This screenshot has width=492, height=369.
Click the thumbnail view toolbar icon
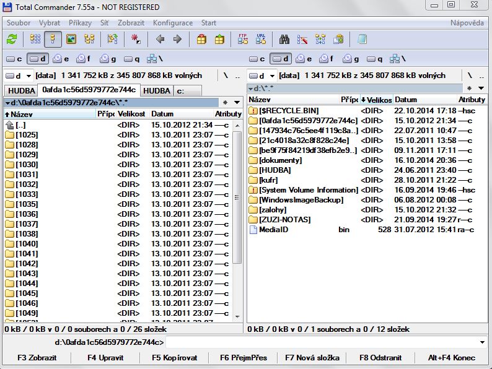[x=72, y=40]
